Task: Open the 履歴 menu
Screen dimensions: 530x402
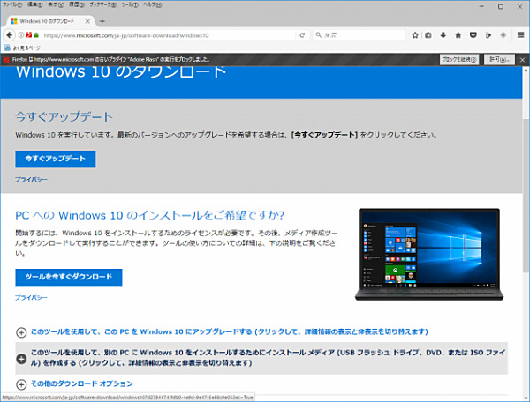Action: click(x=77, y=5)
